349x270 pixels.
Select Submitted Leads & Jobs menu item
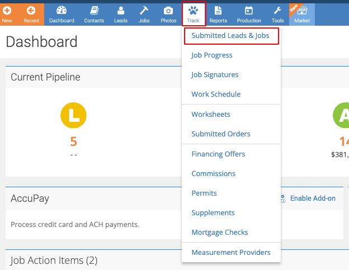point(230,36)
